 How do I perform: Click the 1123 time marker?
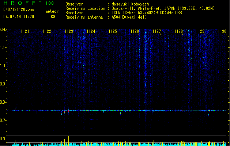(x=69, y=31)
